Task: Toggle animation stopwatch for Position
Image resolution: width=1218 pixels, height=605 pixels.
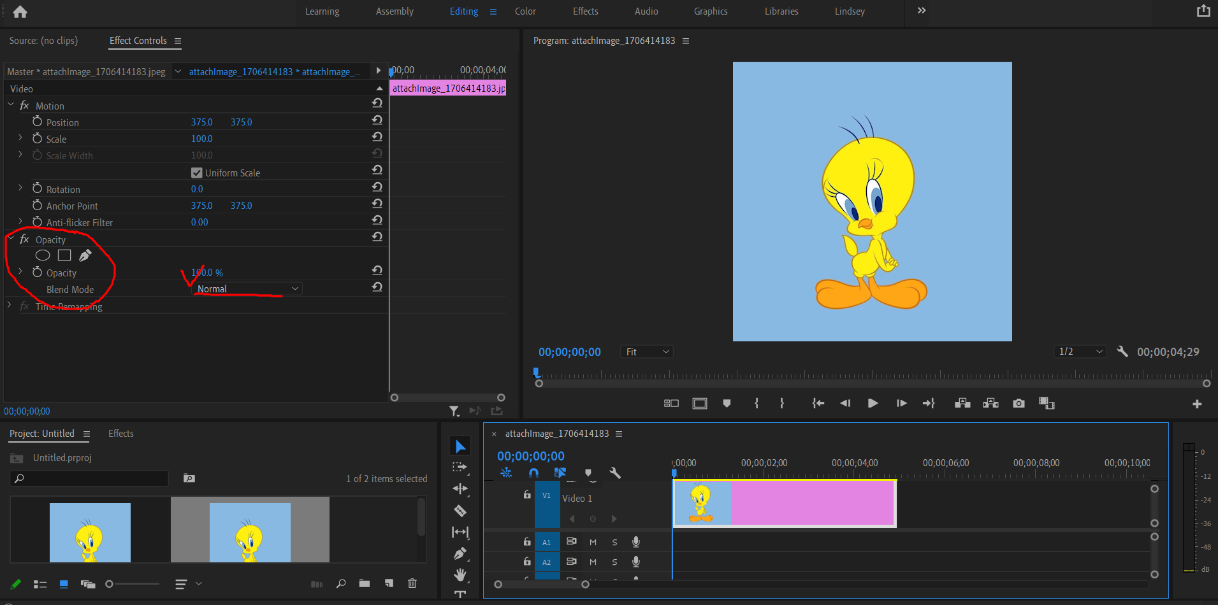Action: pyautogui.click(x=38, y=122)
